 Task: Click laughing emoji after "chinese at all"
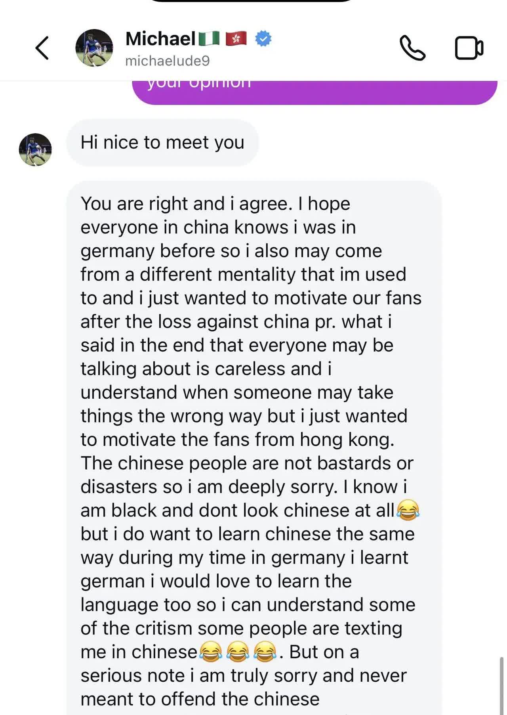click(408, 510)
